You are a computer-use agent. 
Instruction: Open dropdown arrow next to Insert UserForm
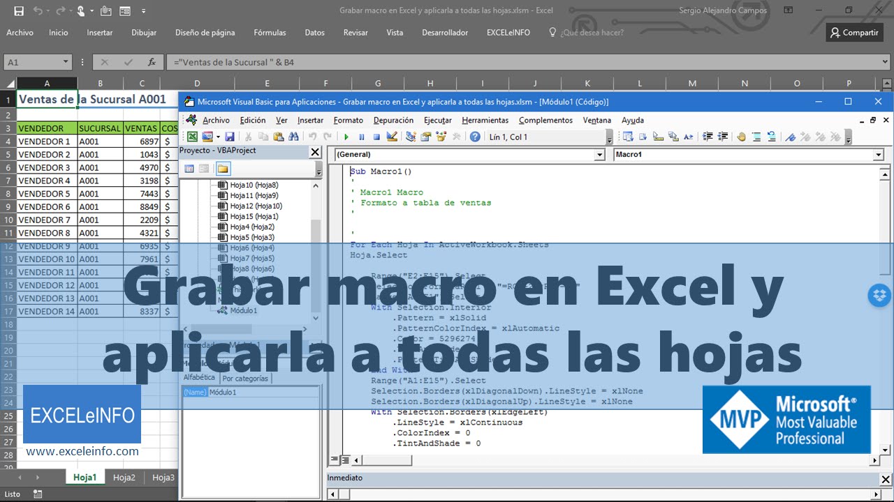click(x=218, y=137)
